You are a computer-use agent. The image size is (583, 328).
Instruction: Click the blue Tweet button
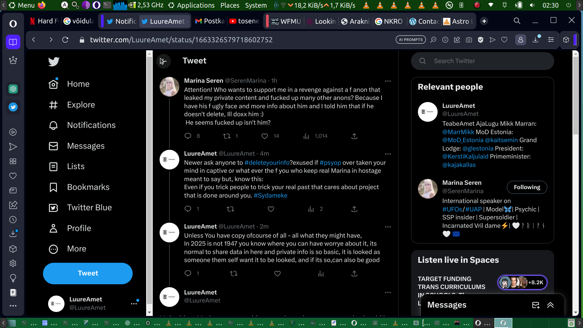[88, 273]
